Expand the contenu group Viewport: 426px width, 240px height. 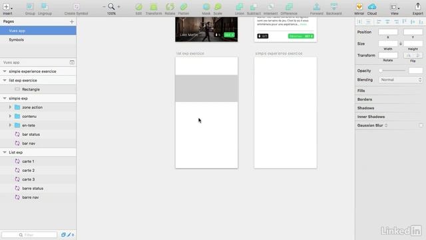(11, 116)
